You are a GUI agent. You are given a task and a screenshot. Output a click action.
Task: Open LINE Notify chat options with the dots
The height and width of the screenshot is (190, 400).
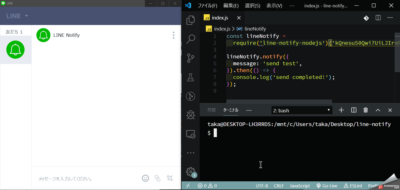pos(173,35)
